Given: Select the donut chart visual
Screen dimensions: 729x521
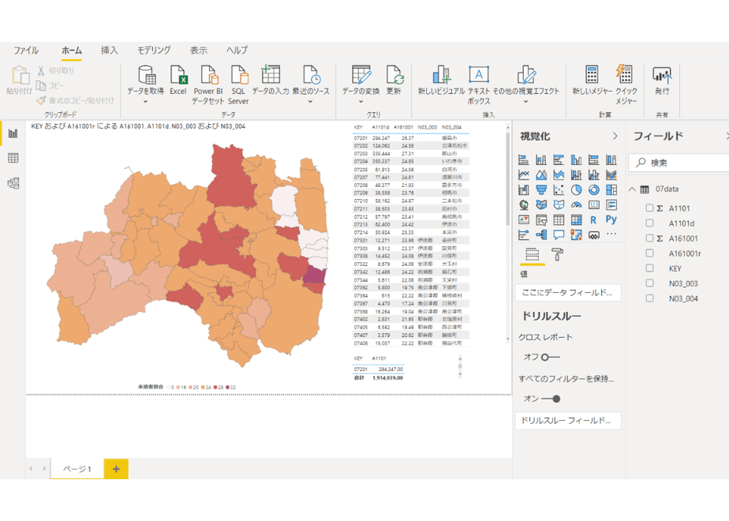Looking at the screenshot, I should (x=594, y=189).
